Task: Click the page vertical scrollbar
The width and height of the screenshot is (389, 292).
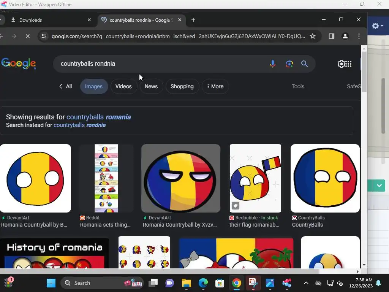Action: [364, 72]
